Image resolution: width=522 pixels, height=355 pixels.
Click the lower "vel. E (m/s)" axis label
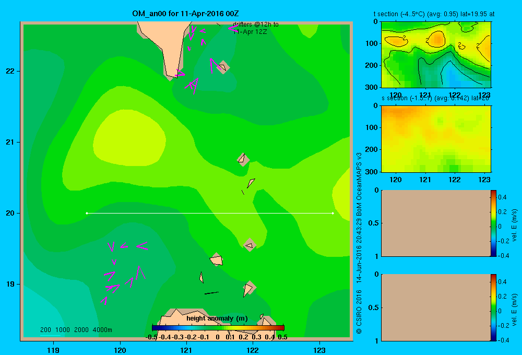[x=515, y=310]
